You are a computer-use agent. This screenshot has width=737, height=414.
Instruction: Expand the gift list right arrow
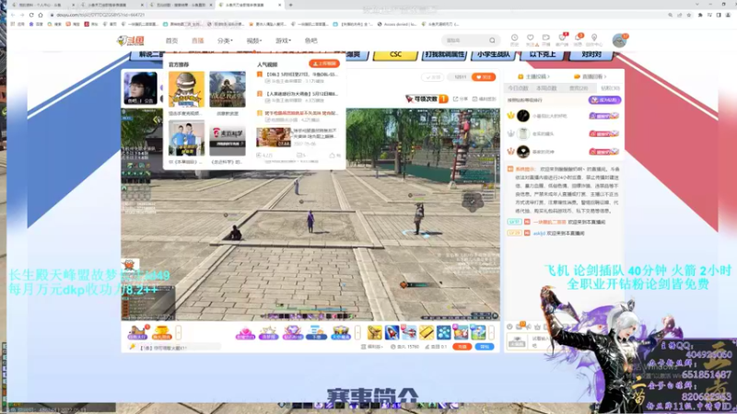pyautogui.click(x=491, y=332)
